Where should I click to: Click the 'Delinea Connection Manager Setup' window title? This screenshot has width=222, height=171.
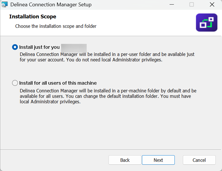click(51, 5)
